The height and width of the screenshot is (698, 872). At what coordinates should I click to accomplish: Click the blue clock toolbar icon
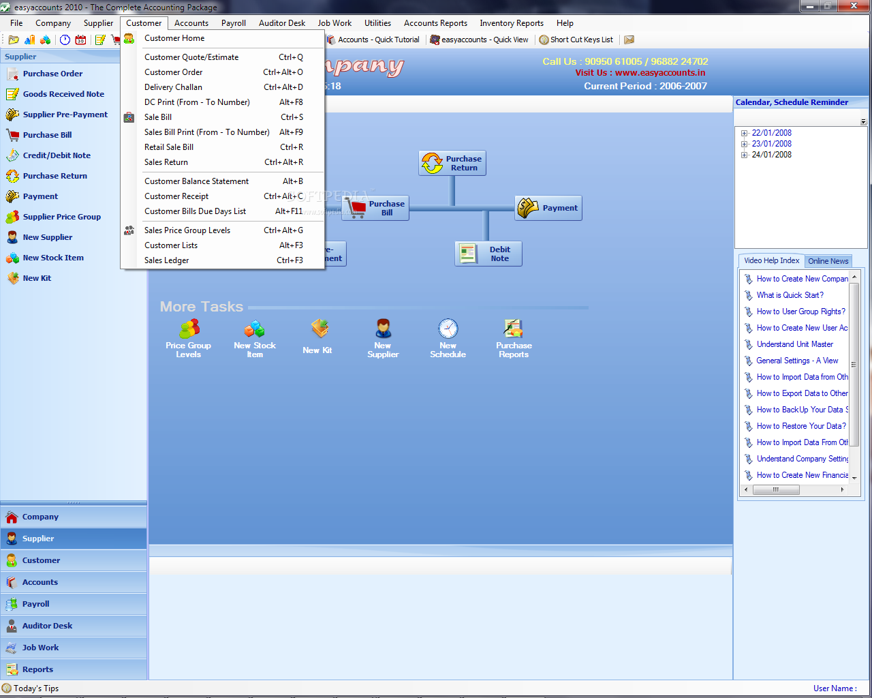[x=65, y=40]
